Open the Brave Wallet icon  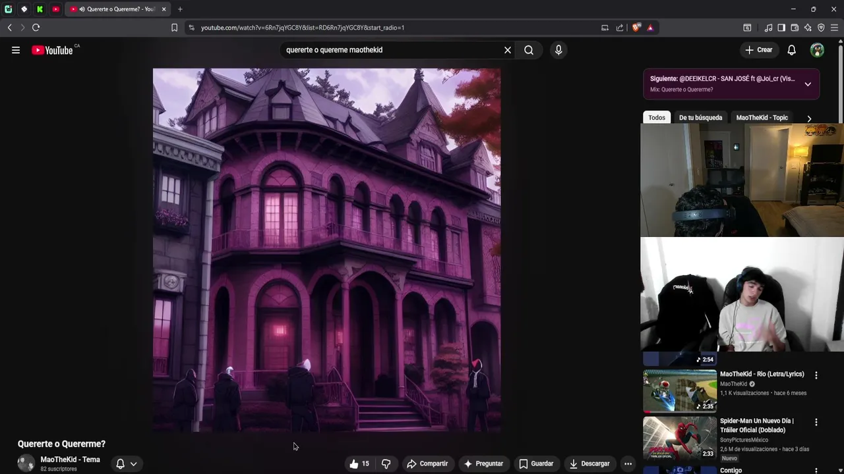tap(795, 28)
